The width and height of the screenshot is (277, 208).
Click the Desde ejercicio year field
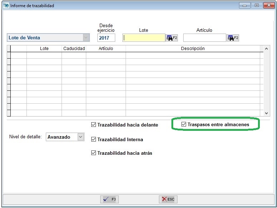(106, 38)
